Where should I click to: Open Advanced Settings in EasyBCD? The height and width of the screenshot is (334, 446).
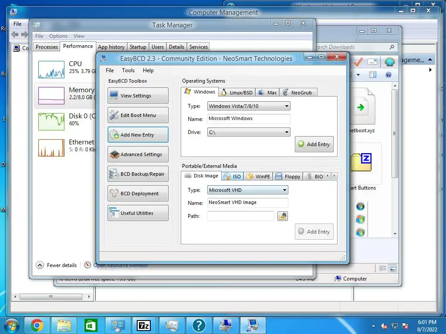coord(138,154)
